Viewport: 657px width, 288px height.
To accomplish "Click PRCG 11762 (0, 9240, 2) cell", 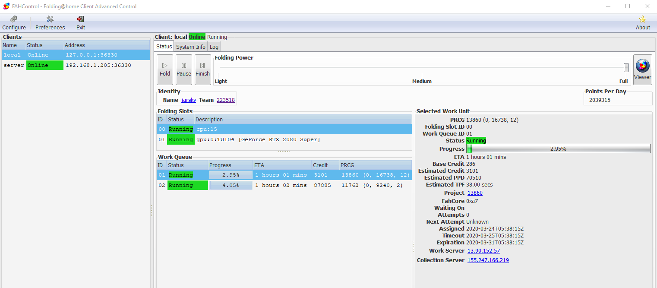I will pyautogui.click(x=372, y=185).
